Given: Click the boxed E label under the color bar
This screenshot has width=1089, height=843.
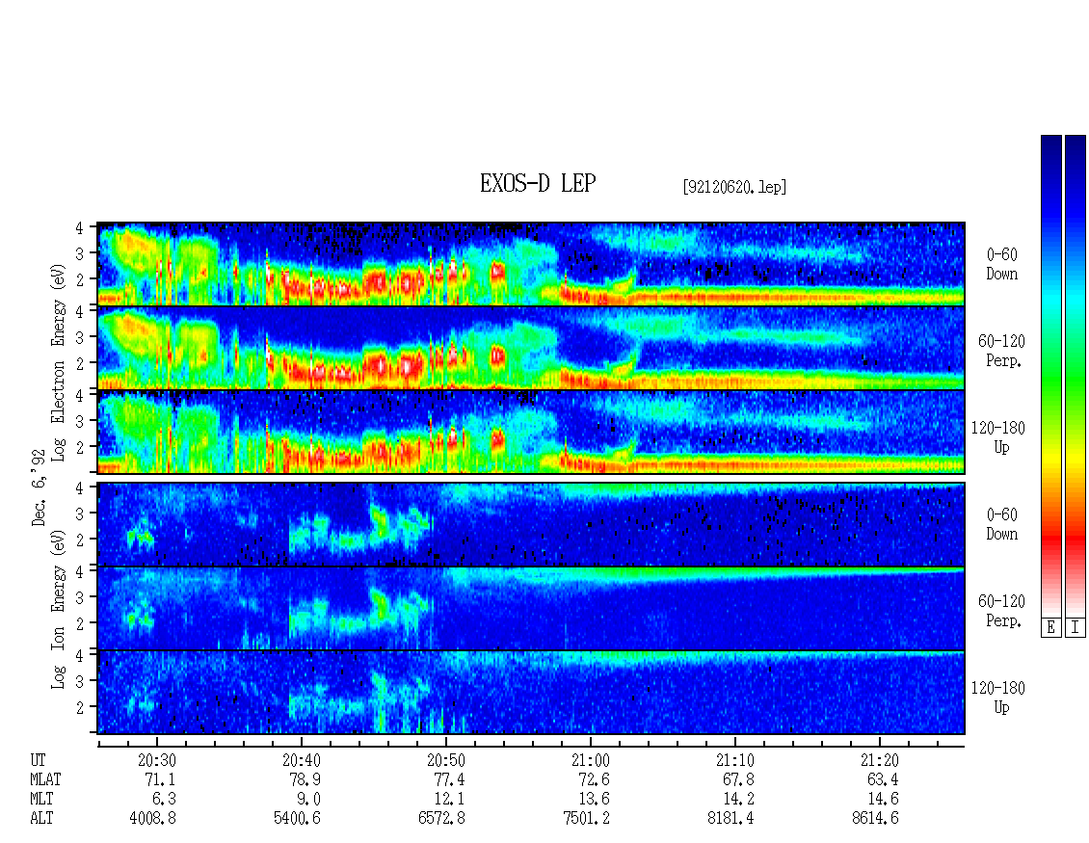Looking at the screenshot, I should click(x=1050, y=628).
